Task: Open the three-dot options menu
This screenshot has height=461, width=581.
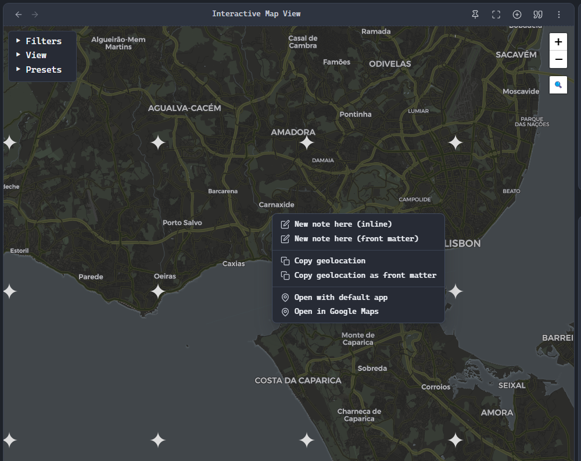Action: 559,14
